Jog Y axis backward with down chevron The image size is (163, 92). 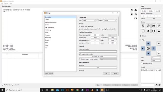coord(148,53)
